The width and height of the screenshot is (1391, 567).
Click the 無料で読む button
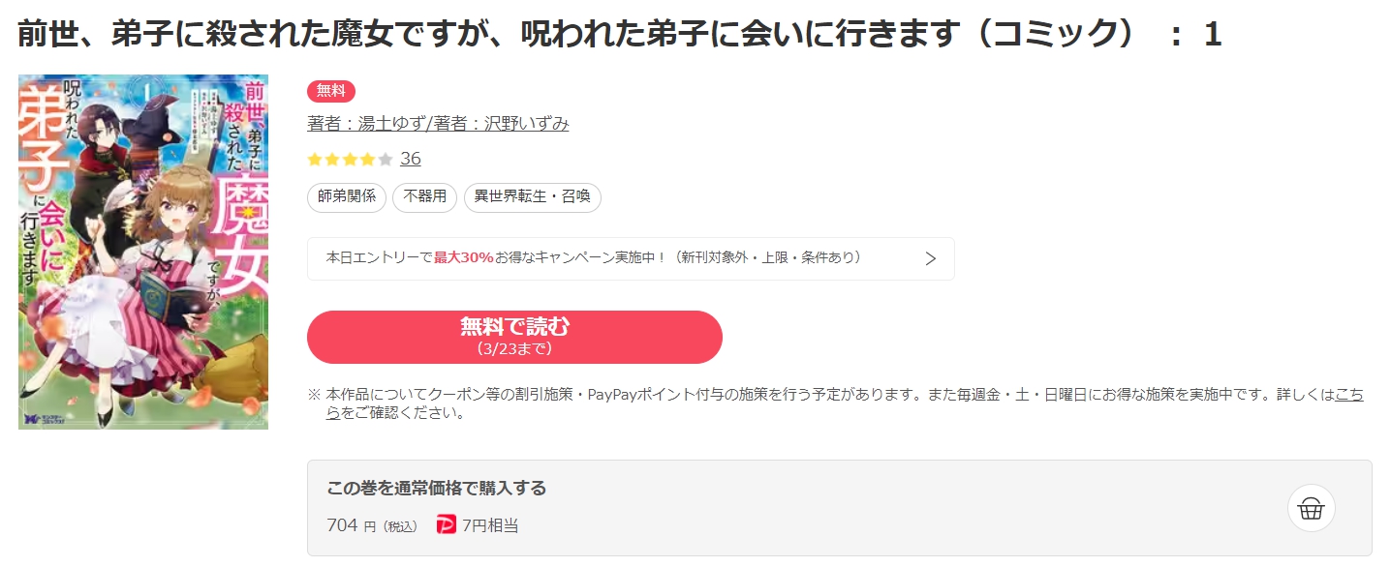[x=514, y=337]
